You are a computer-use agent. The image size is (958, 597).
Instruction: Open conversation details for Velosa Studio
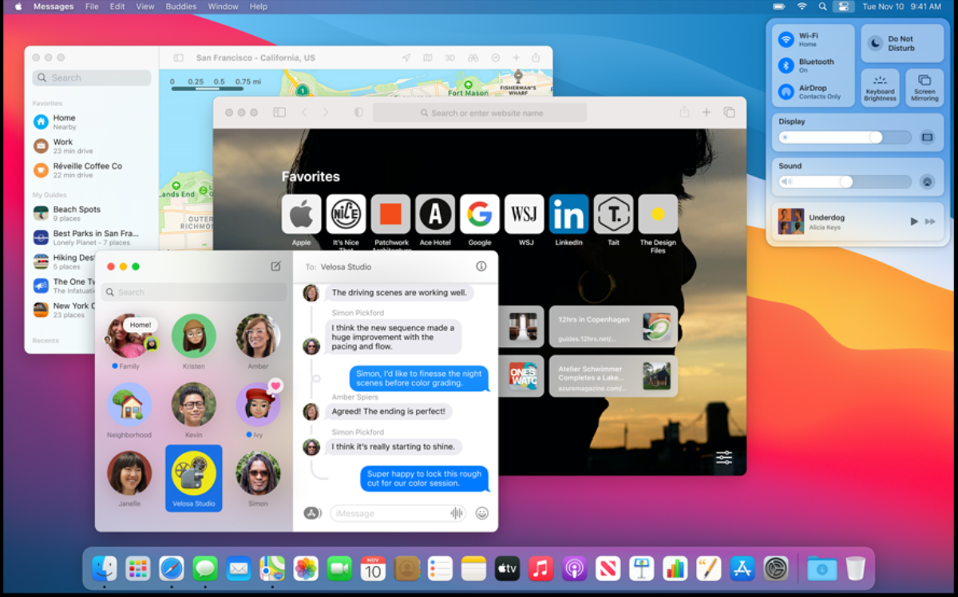[480, 267]
